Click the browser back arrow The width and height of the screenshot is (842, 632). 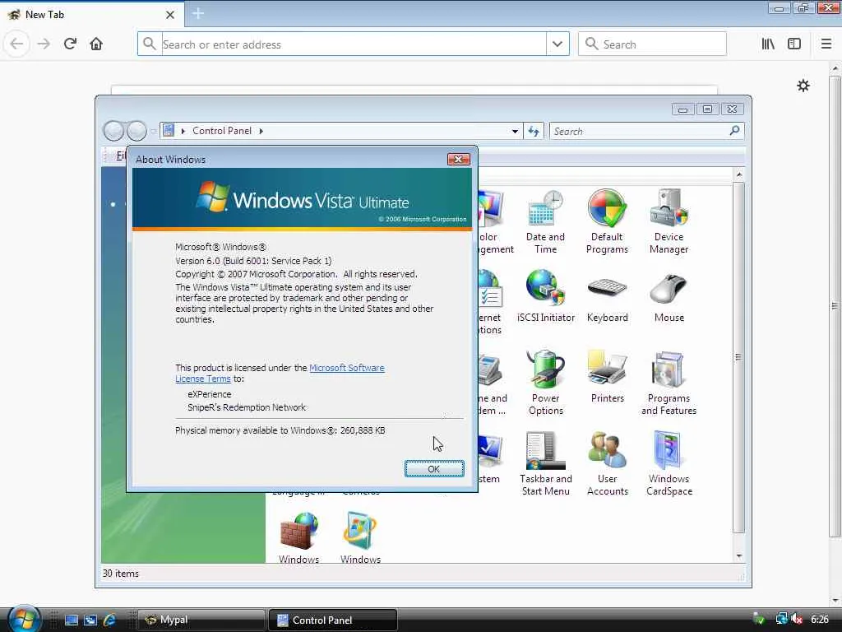(16, 44)
